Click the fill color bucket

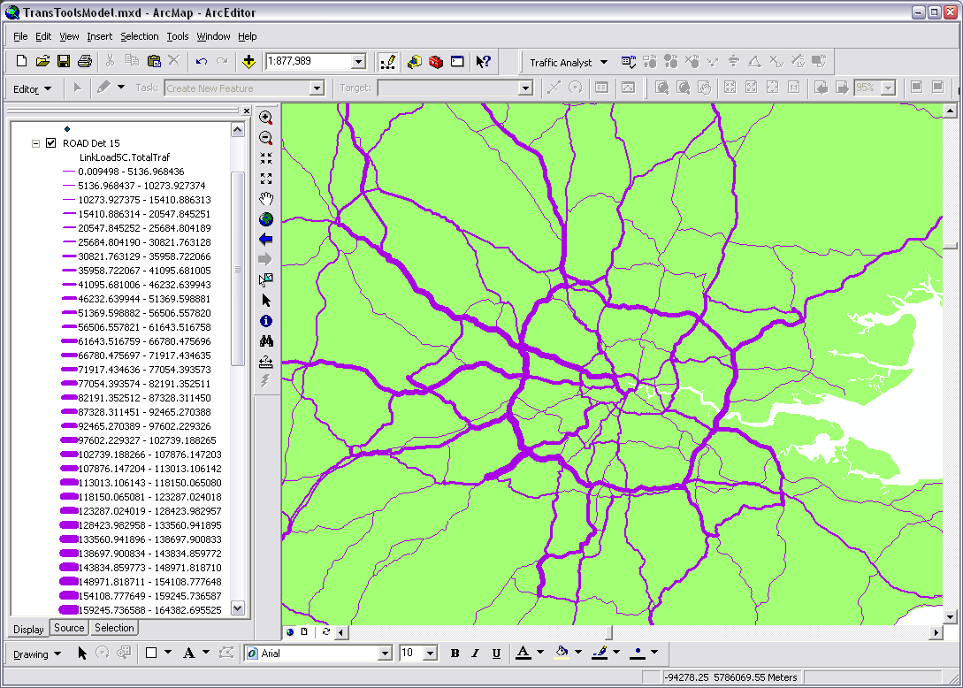(x=562, y=653)
